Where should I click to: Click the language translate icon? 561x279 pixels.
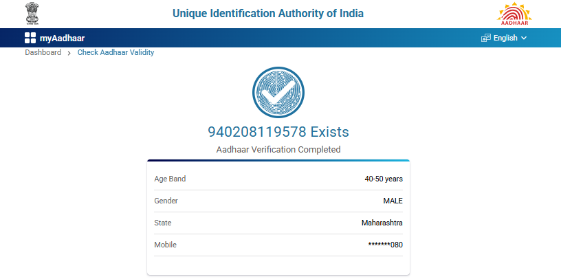click(x=486, y=38)
